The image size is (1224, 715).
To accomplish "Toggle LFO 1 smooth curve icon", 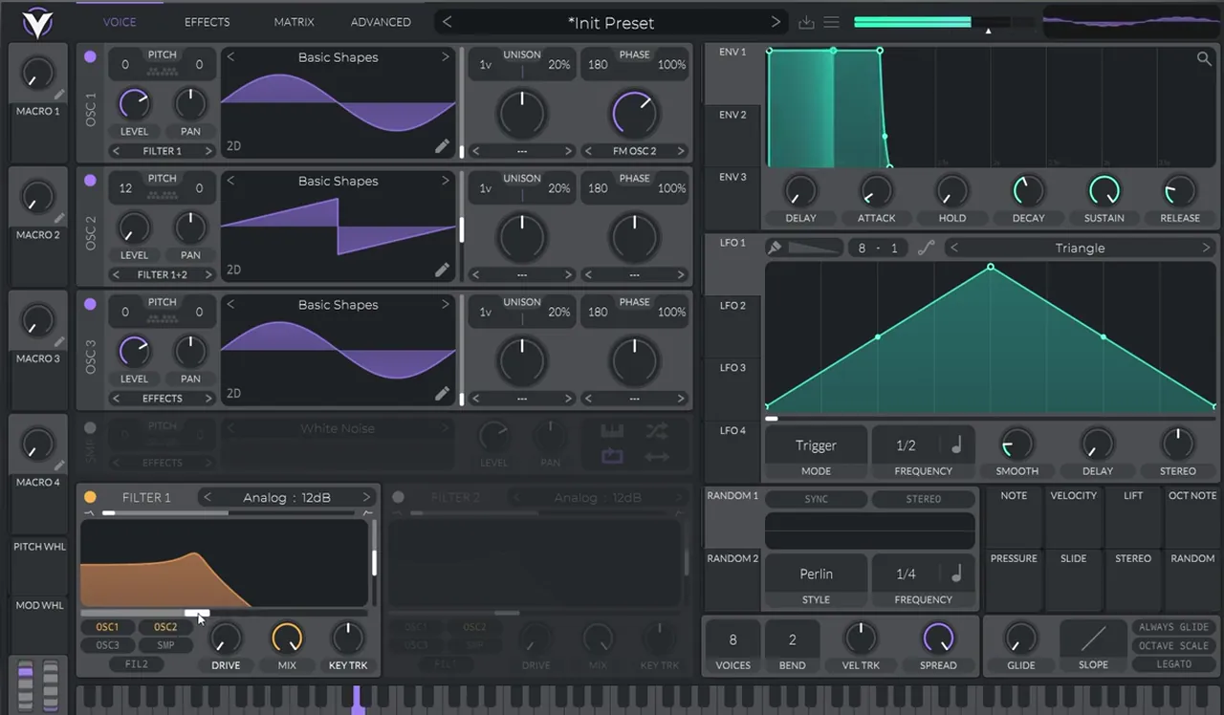I will pyautogui.click(x=926, y=248).
